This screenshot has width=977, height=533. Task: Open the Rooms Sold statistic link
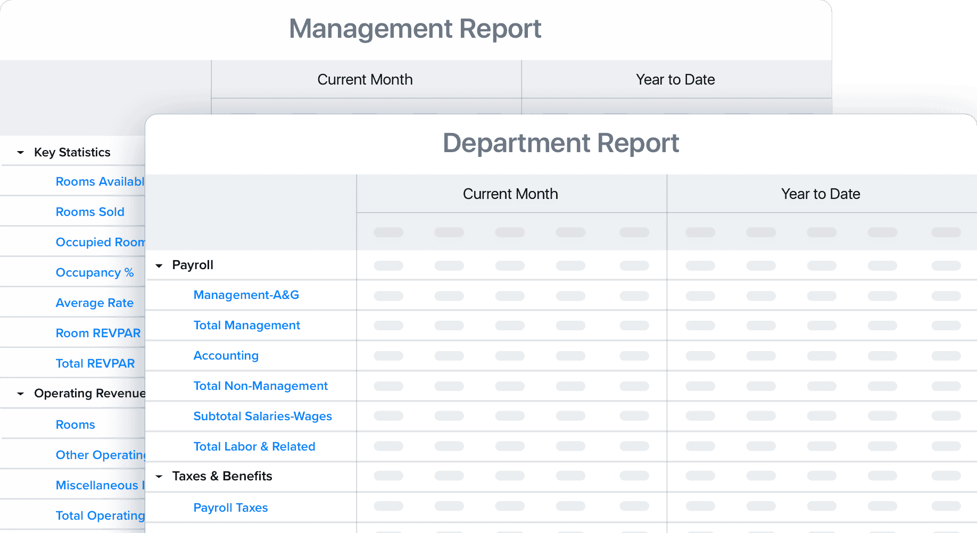pos(90,212)
